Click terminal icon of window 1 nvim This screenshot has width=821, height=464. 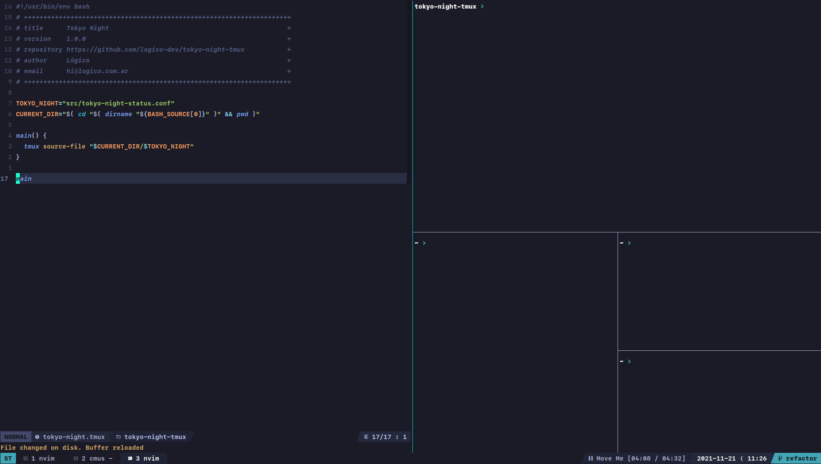26,458
